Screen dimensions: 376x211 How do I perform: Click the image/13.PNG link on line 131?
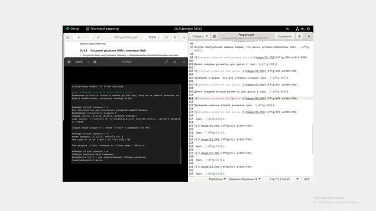(x=210, y=166)
